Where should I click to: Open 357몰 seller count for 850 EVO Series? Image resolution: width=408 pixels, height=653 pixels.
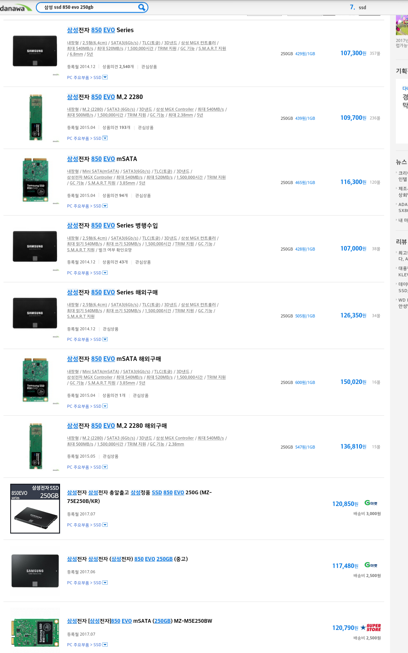[x=375, y=54]
